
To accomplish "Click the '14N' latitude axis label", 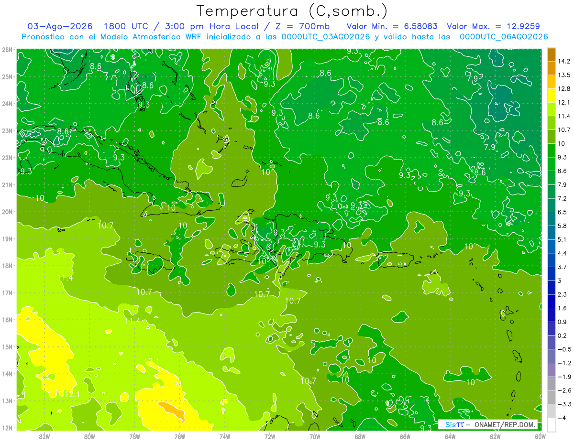I will [7, 374].
